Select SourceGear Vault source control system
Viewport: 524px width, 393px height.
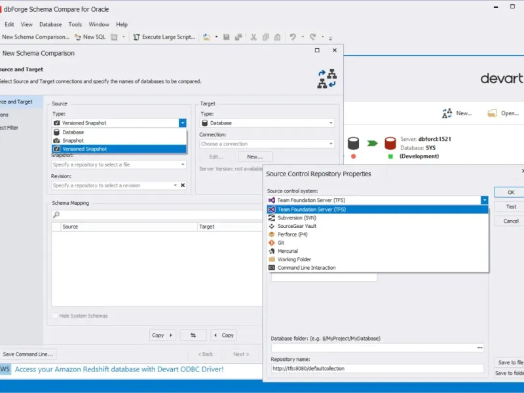click(x=378, y=226)
